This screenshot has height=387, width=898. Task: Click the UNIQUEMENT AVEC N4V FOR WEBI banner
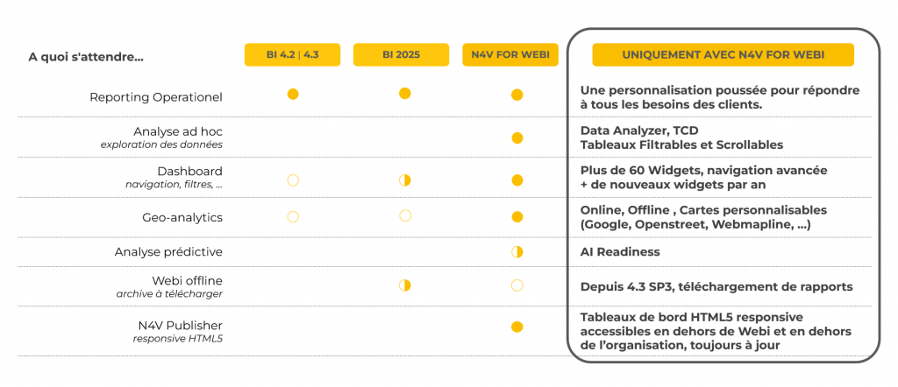[723, 54]
